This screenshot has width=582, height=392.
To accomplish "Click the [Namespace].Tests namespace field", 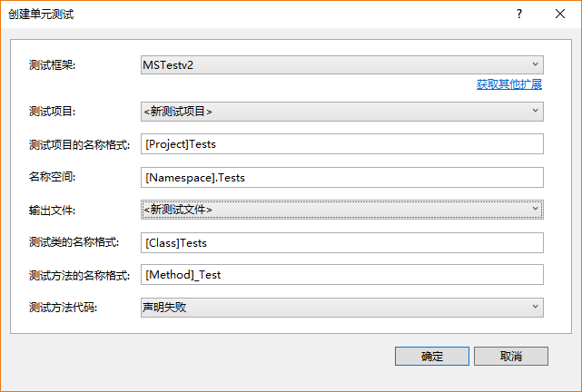I will click(x=341, y=177).
